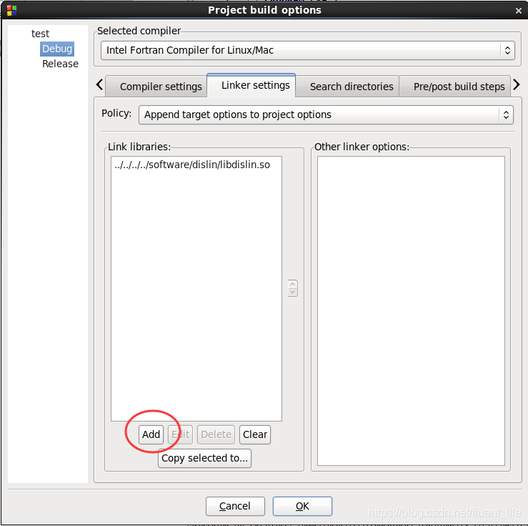Viewport: 528px width, 526px height.
Task: Move library down with the down arrow
Action: 293,292
